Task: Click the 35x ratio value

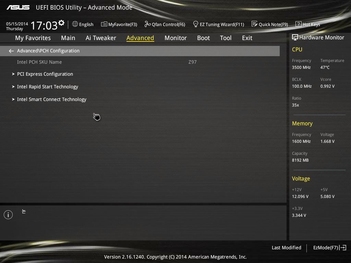Action: (295, 105)
